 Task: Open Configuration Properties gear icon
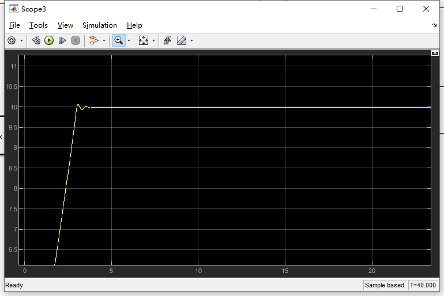(12, 40)
